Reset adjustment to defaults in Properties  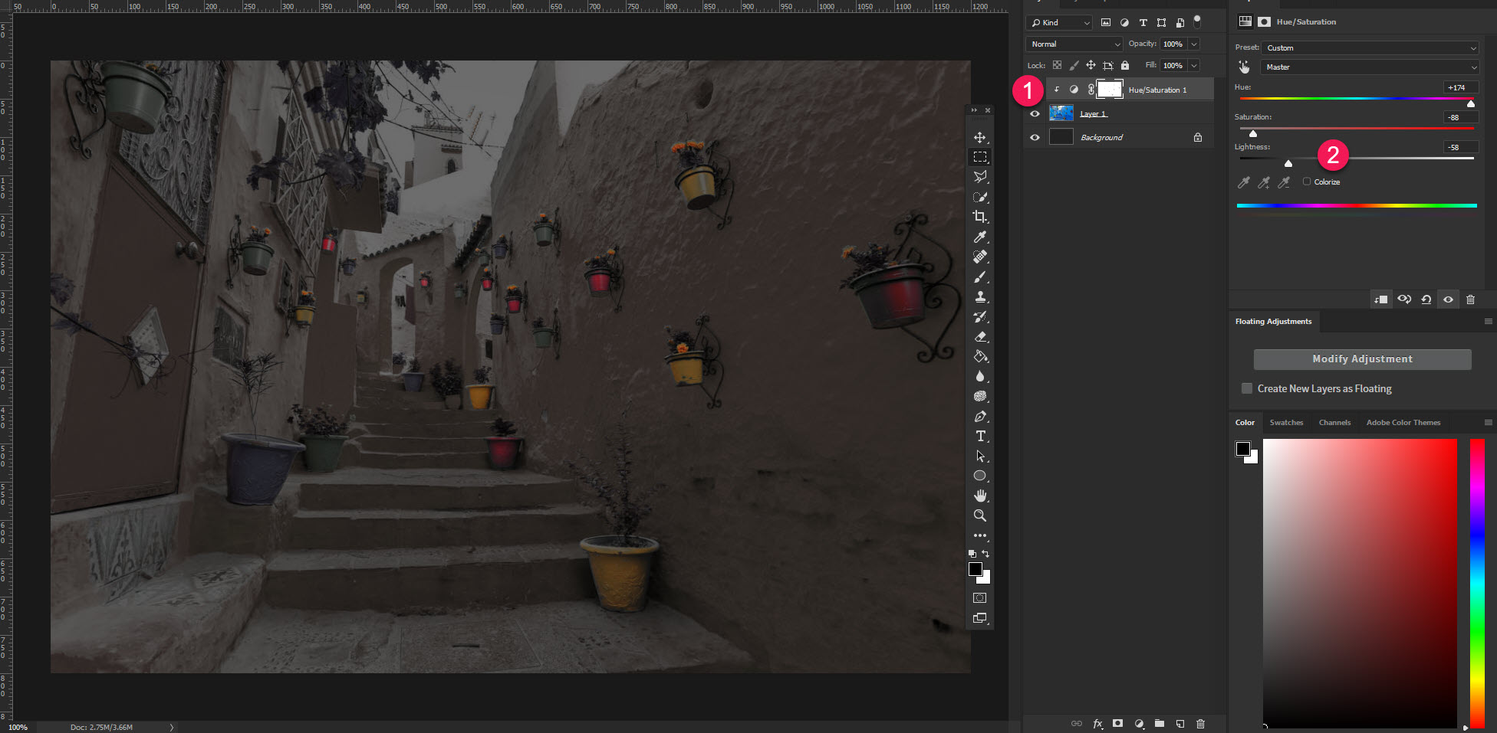coord(1426,299)
